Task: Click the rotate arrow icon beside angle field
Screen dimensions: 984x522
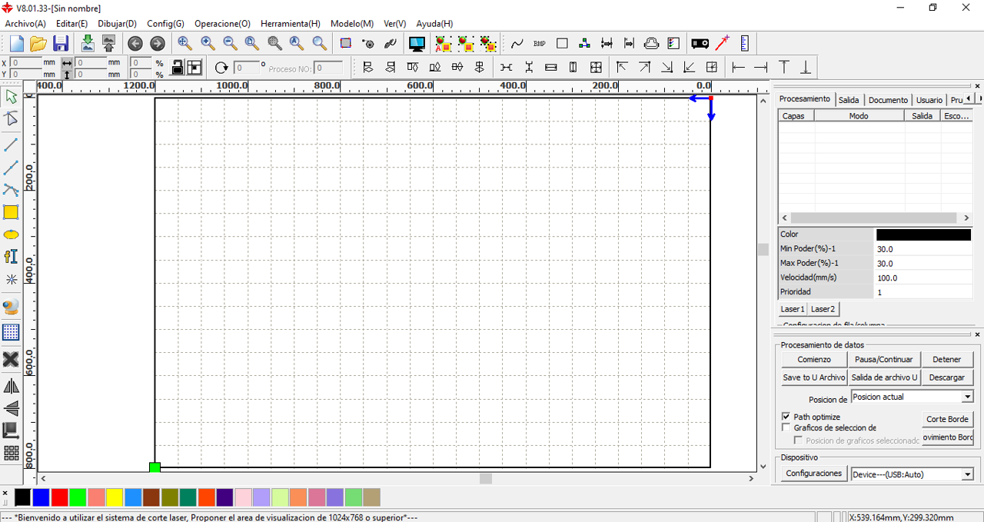Action: [x=222, y=68]
